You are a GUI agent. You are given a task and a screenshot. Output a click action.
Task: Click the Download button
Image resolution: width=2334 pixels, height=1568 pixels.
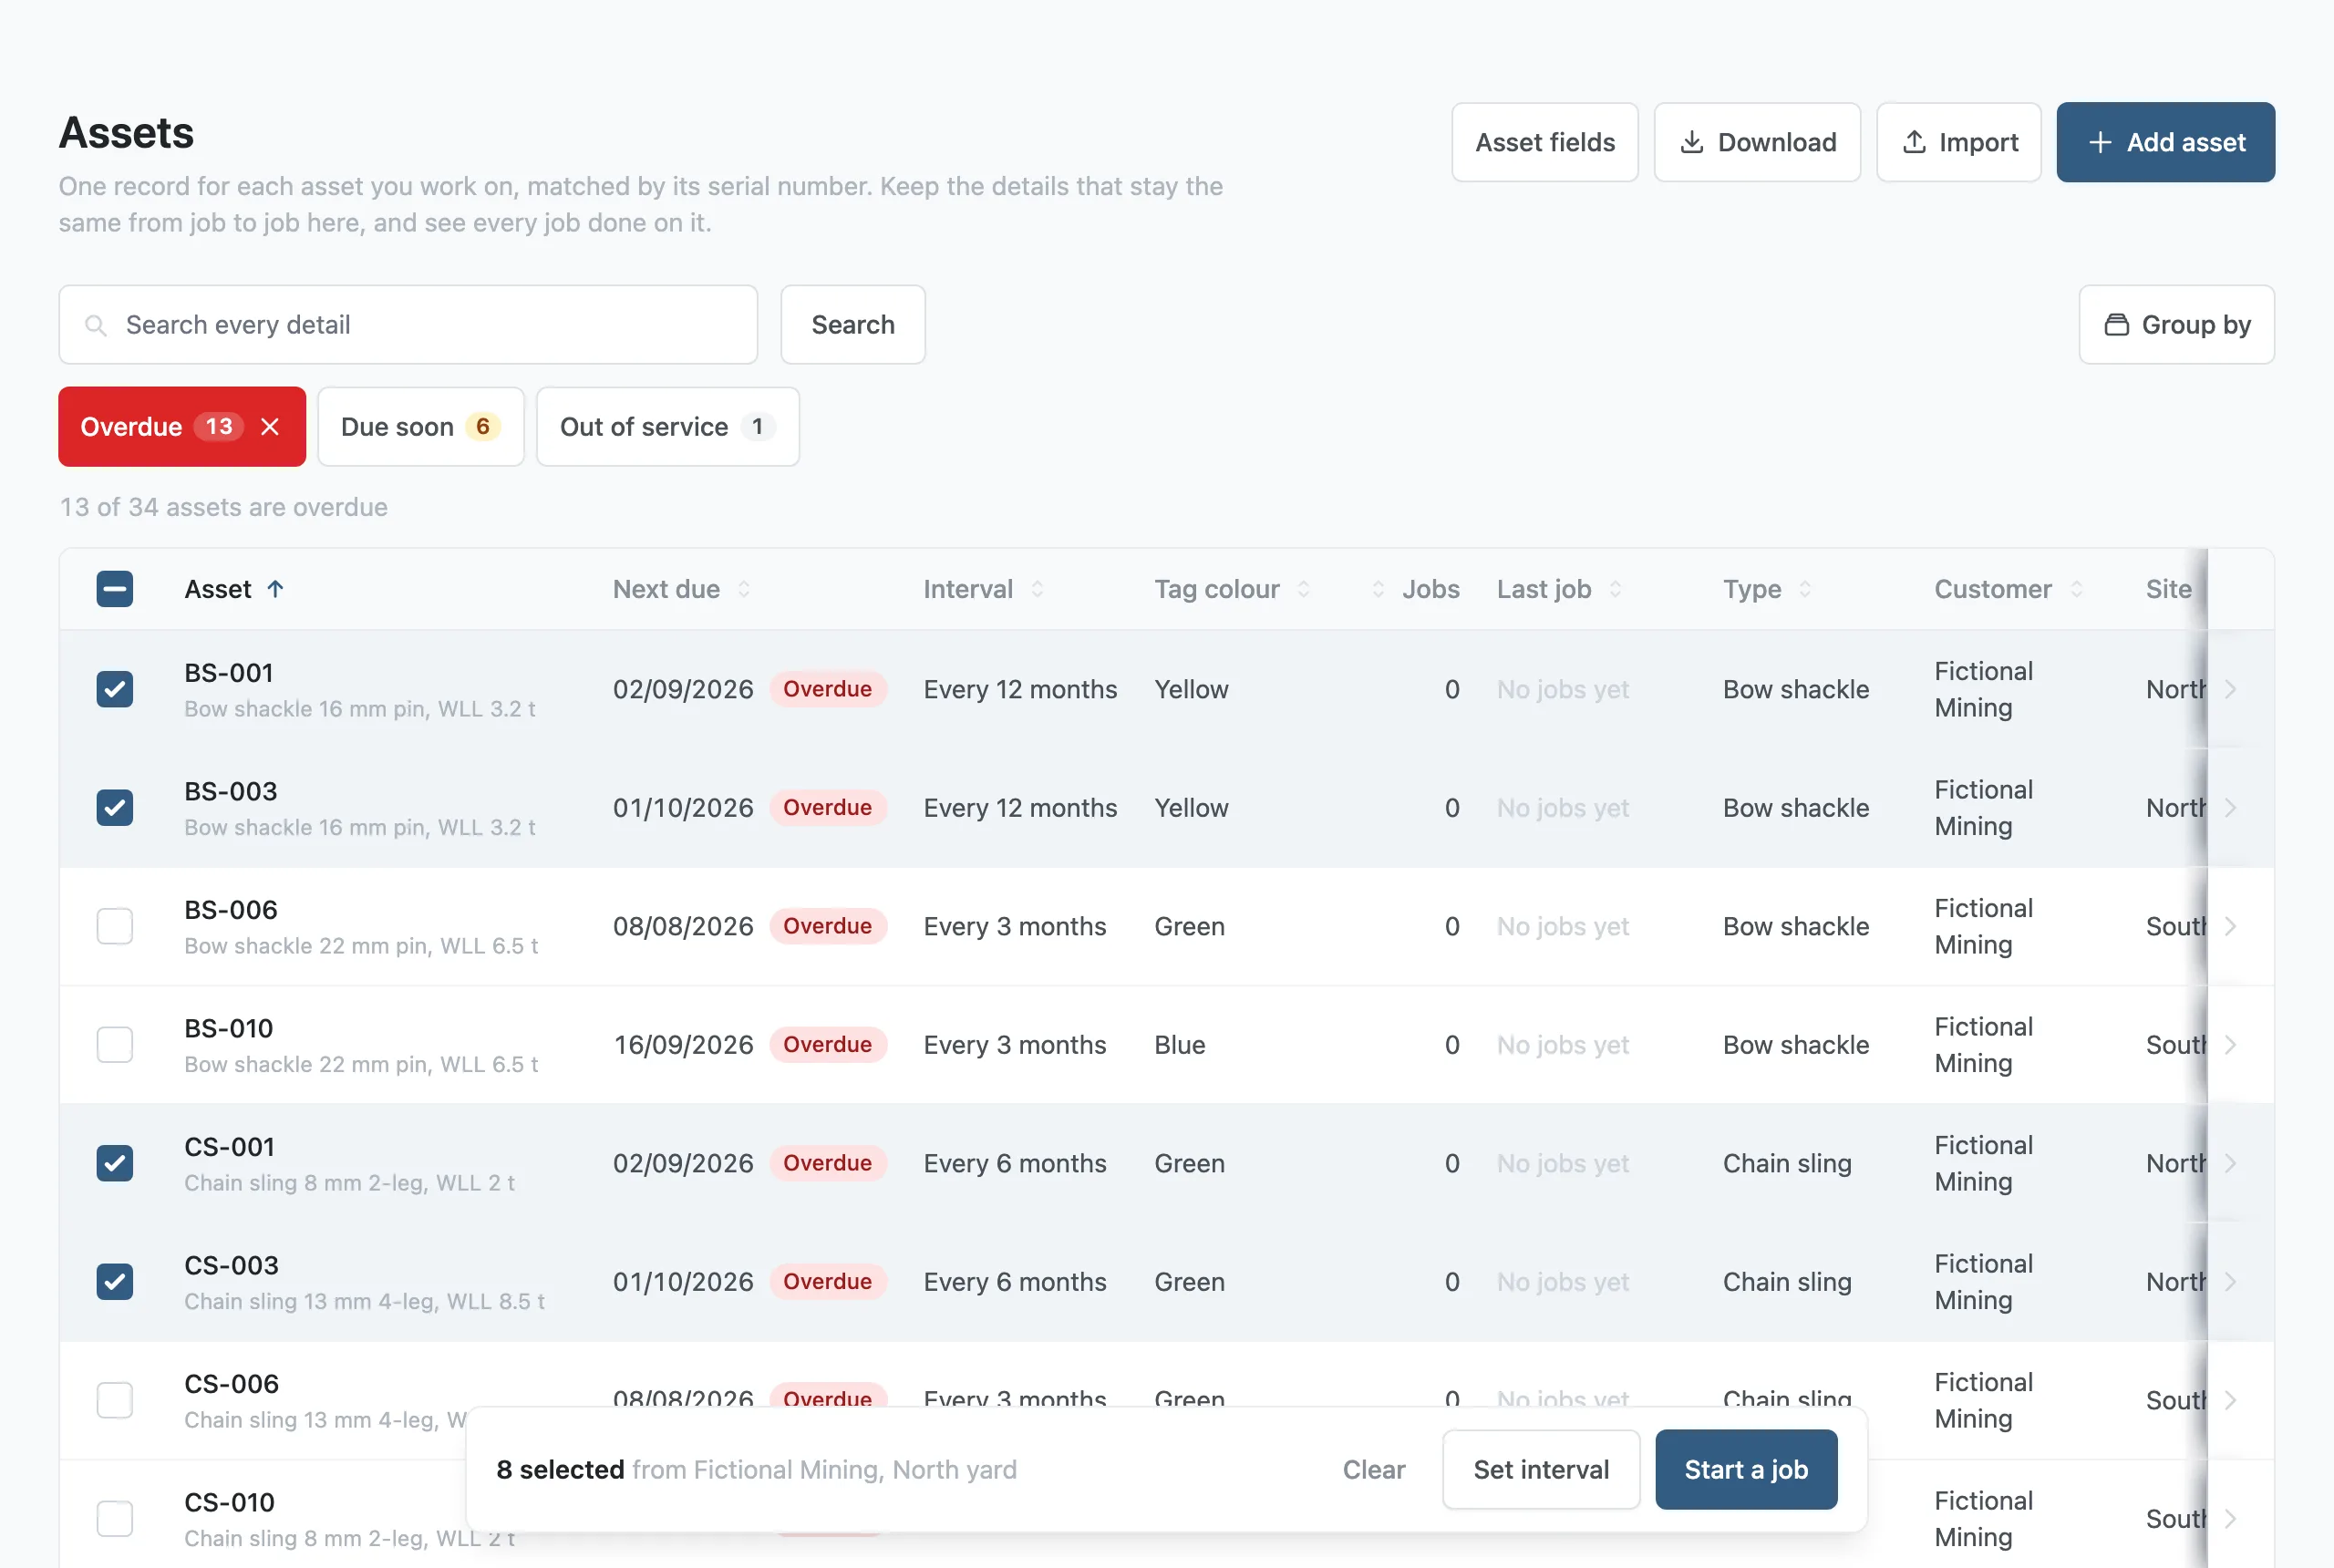click(x=1757, y=142)
